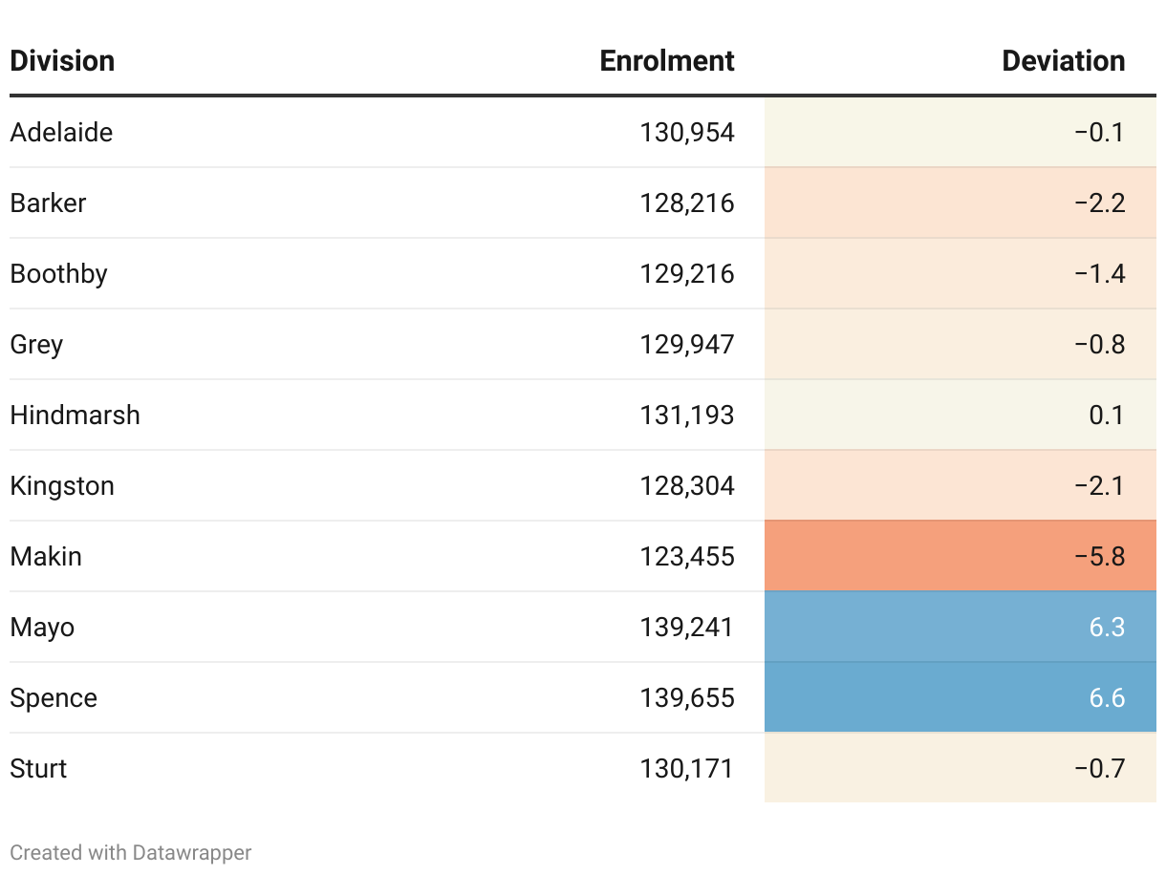This screenshot has height=875, width=1166.
Task: Click Mayo's blue 6.3 deviation cell
Action: pos(960,627)
